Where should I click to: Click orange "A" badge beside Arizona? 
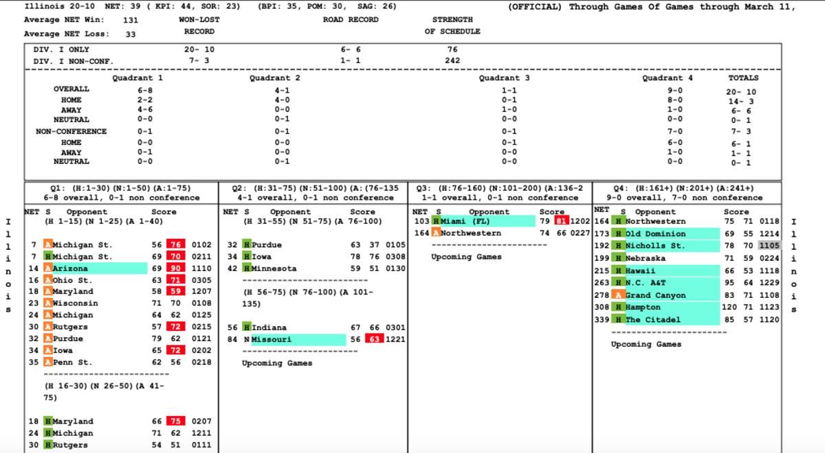tap(47, 268)
